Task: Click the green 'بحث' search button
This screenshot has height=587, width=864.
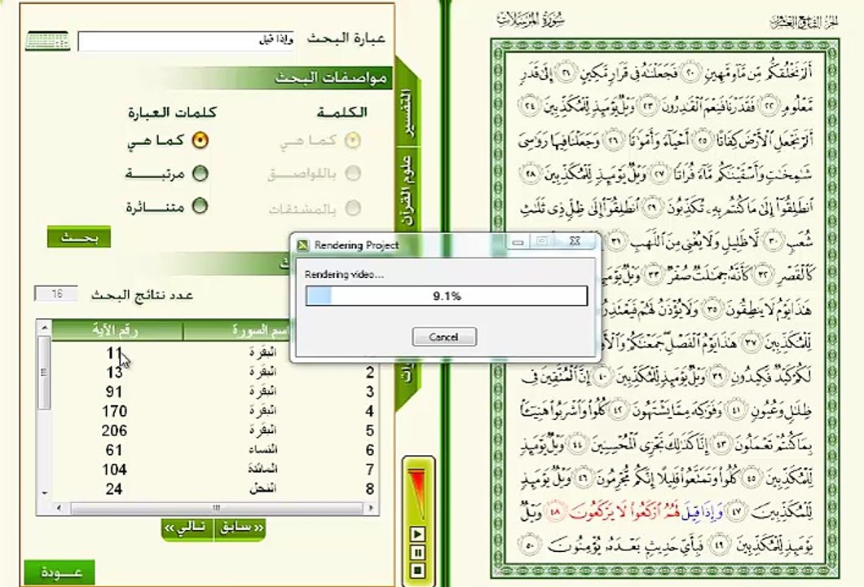Action: pyautogui.click(x=79, y=237)
